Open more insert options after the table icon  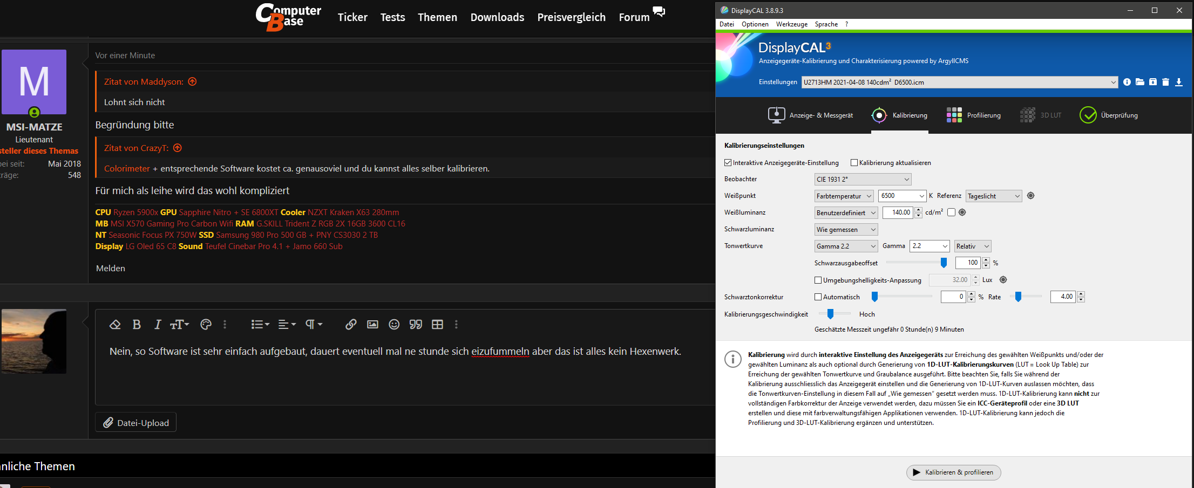456,324
